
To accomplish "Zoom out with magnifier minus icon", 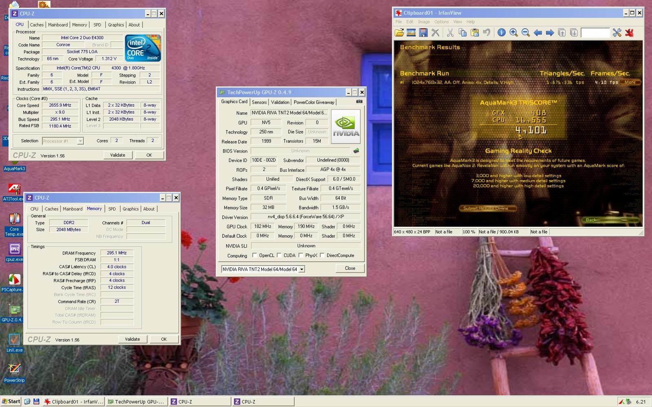I will pyautogui.click(x=526, y=33).
